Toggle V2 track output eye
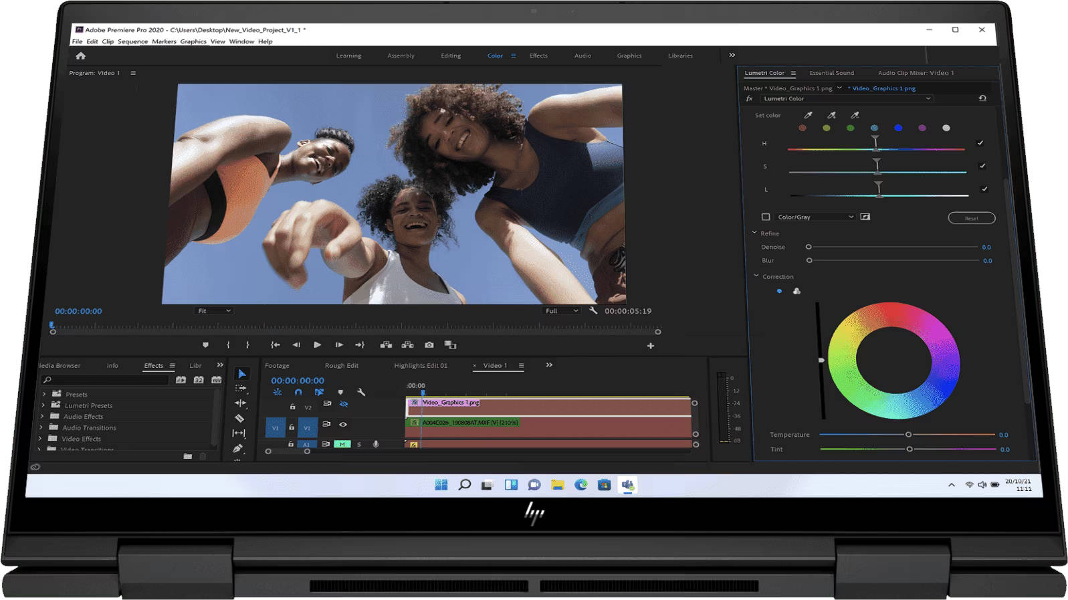The width and height of the screenshot is (1068, 600). point(343,404)
